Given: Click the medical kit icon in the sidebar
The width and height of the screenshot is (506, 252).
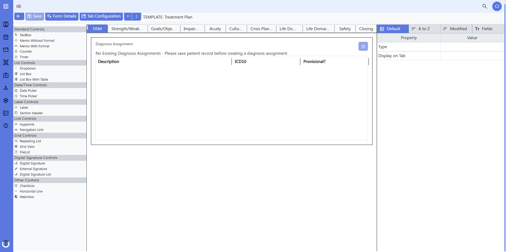Looking at the screenshot, I should tap(6, 75).
